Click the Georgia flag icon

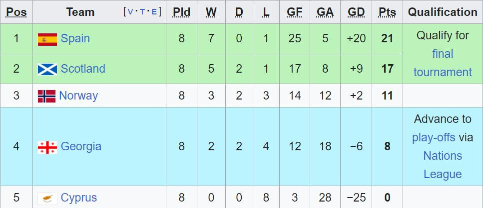pyautogui.click(x=47, y=147)
